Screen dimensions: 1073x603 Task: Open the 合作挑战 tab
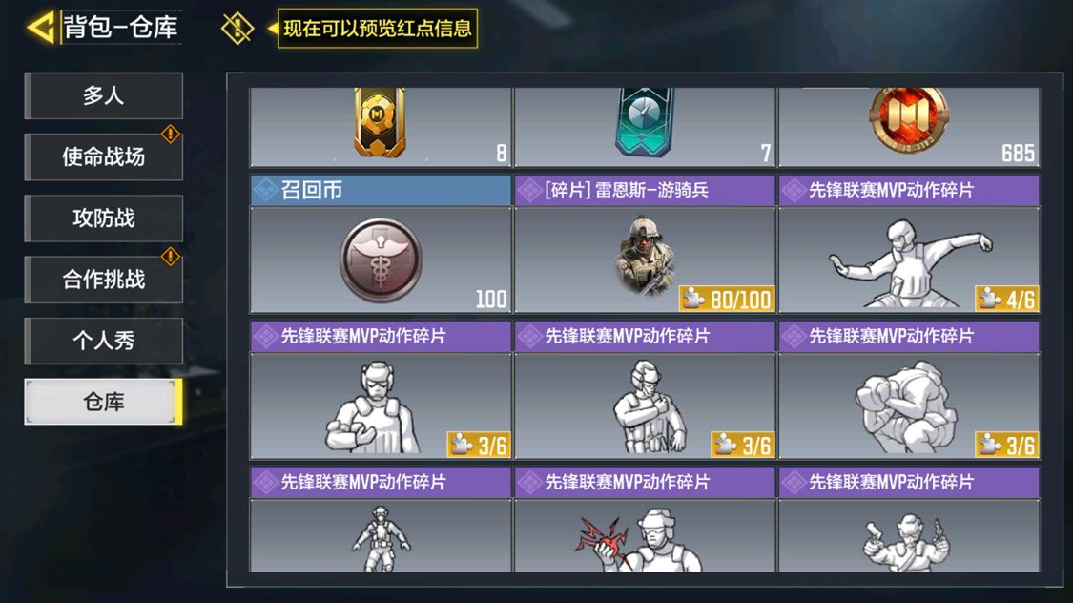(103, 280)
